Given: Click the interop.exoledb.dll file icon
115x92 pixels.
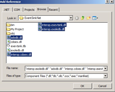Looking at the screenshot, I should click(40, 29).
